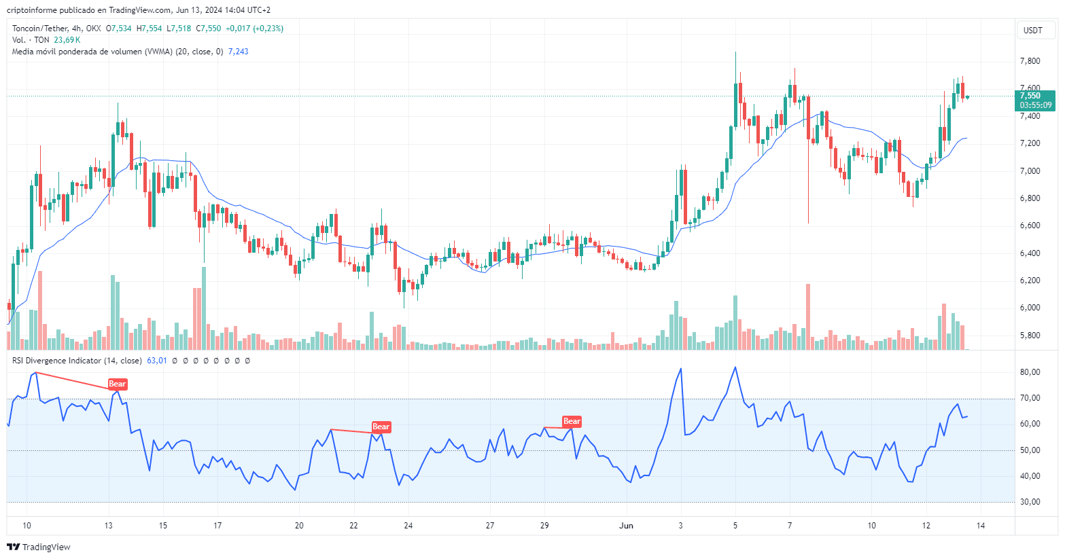The width and height of the screenshot is (1065, 559).
Task: Click the 60,00 RSI axis label
Action: tap(1030, 424)
